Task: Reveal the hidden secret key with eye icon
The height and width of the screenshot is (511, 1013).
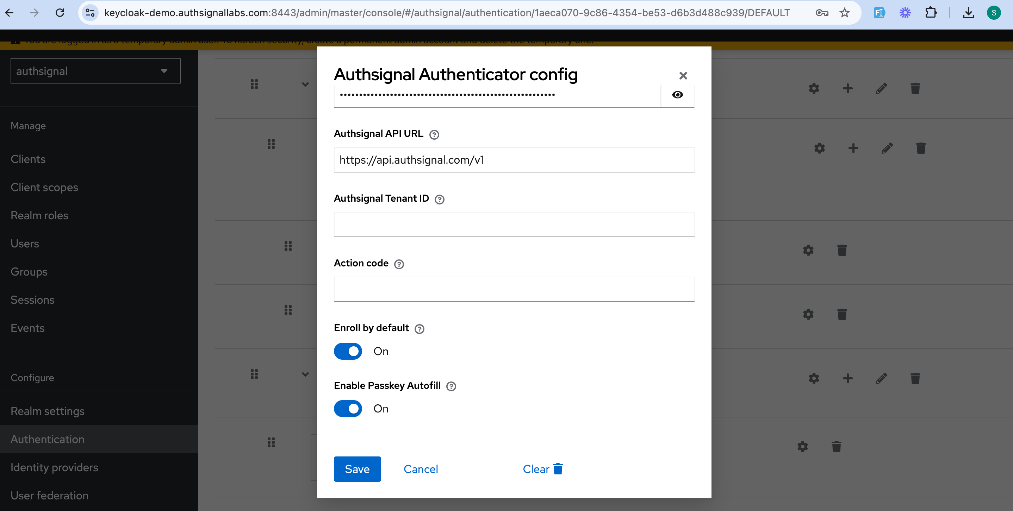Action: [677, 95]
